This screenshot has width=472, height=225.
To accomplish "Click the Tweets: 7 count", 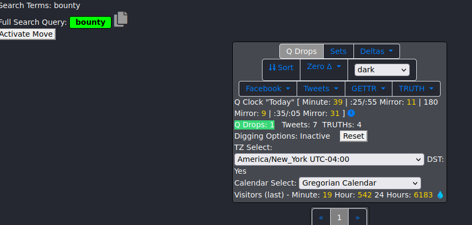I will click(x=299, y=125).
